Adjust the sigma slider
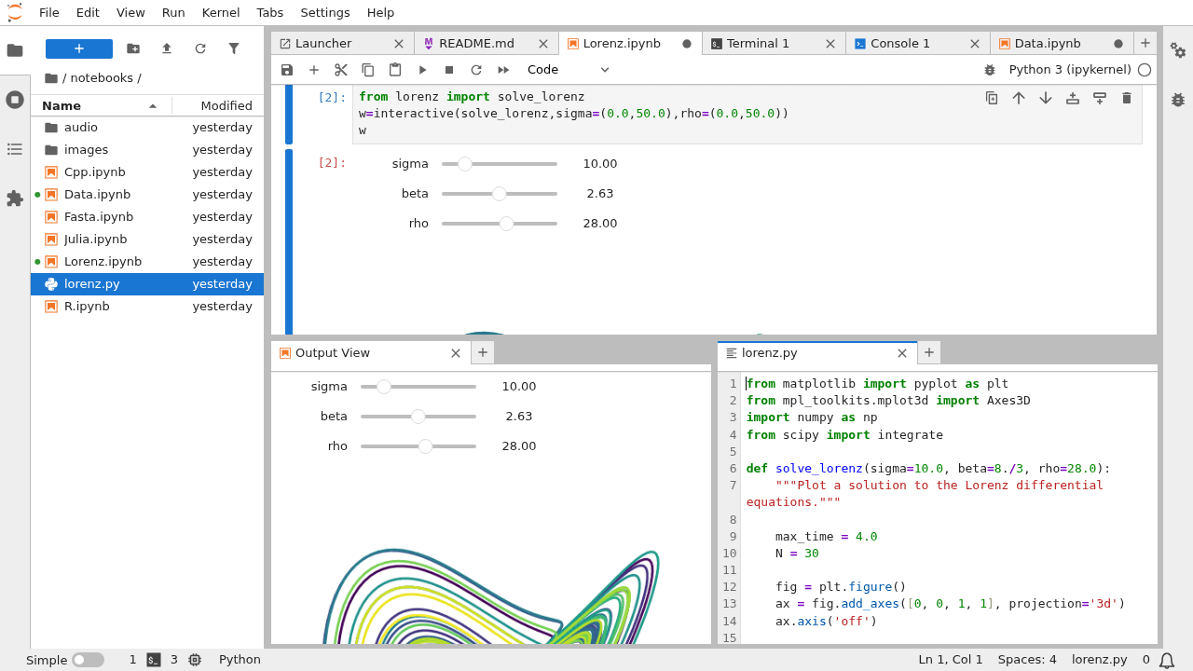 click(464, 163)
